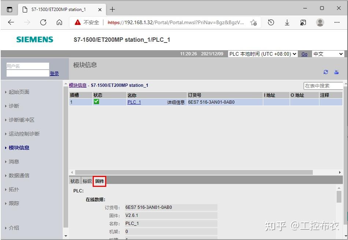Viewport: 348px width, 240px height.
Task: Open the 中文 language dropdown
Action: [328, 54]
